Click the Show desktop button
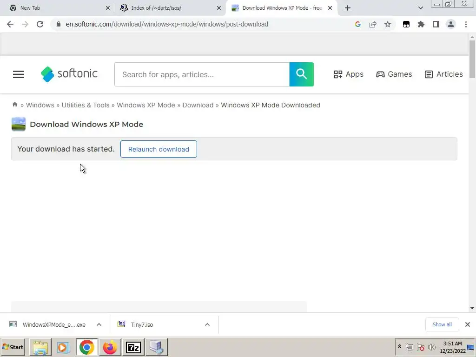The image size is (476, 357). point(471,347)
